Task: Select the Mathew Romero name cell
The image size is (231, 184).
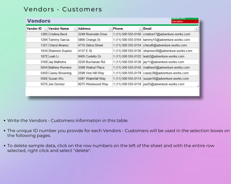Action: click(63, 68)
